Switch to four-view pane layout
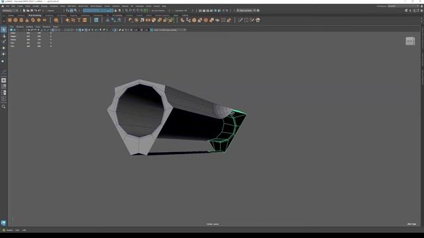Image resolution: width=424 pixels, height=238 pixels. (3, 87)
